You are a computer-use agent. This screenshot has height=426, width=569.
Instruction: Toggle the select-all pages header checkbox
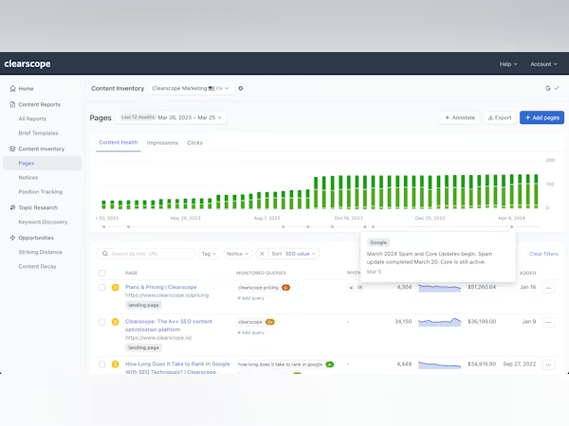point(102,273)
